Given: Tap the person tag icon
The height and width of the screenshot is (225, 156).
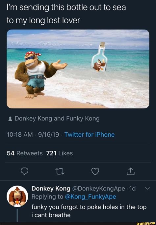Looking at the screenshot, I should tap(10, 119).
